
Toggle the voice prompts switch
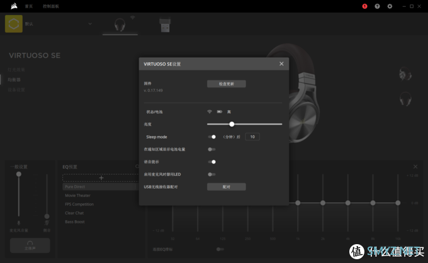pyautogui.click(x=212, y=162)
